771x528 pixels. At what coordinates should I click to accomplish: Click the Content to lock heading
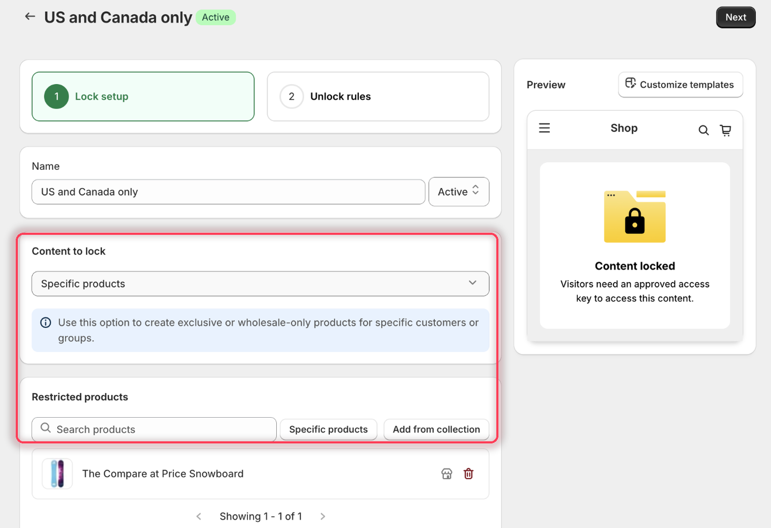[69, 251]
